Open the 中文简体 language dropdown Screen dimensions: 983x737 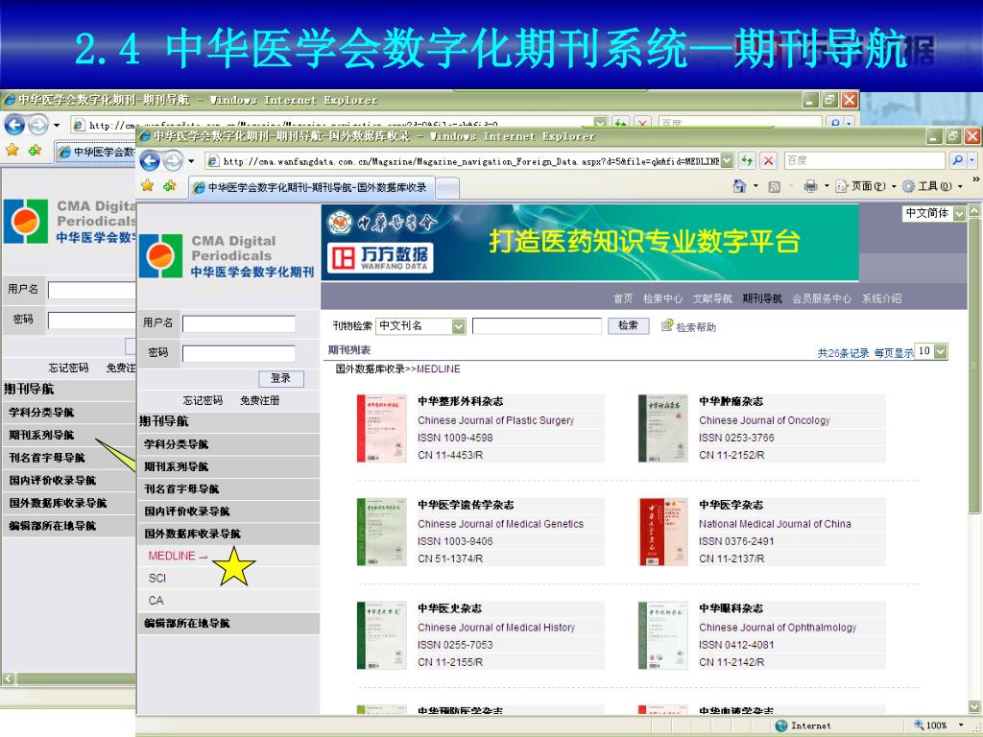(959, 214)
